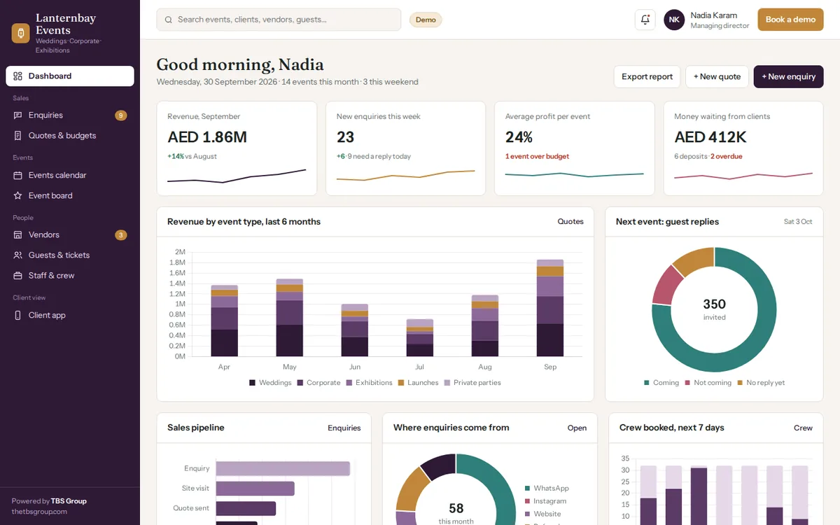840x525 pixels.
Task: Click the Jul revenue bar
Action: [420, 338]
